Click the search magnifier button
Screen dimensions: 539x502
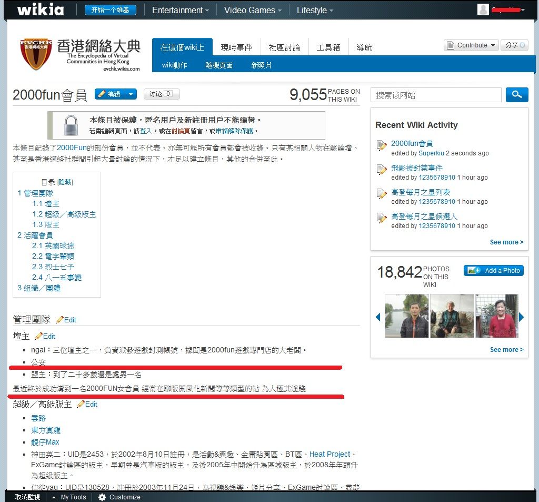pyautogui.click(x=516, y=95)
